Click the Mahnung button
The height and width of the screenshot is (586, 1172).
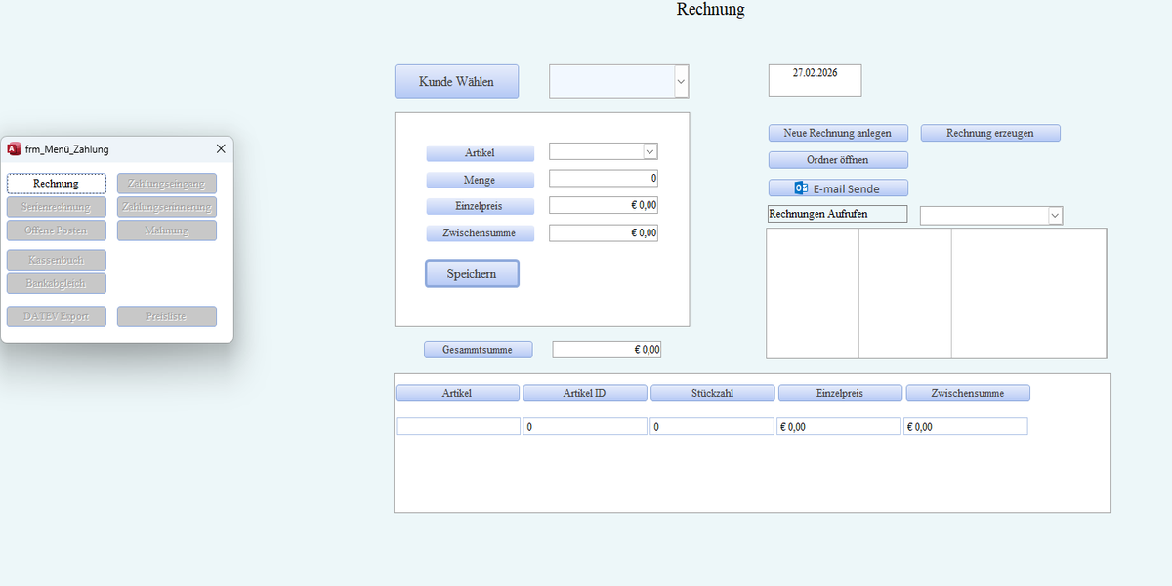pos(167,230)
